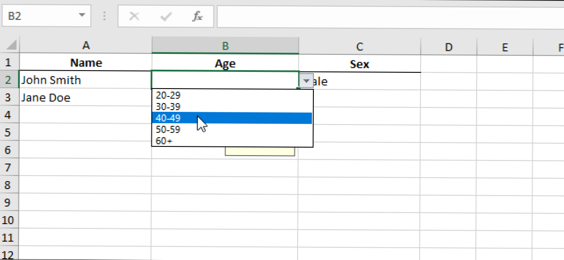Select column A header
The height and width of the screenshot is (260, 564).
click(86, 46)
